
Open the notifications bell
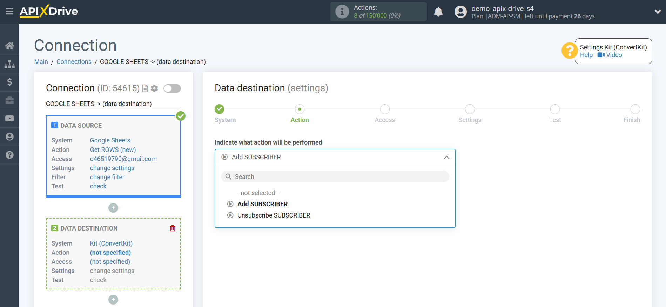(x=438, y=12)
